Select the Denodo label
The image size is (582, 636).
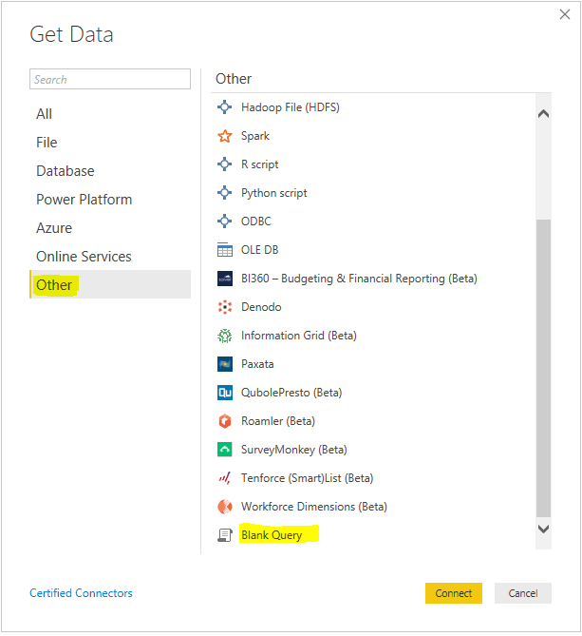[x=261, y=307]
